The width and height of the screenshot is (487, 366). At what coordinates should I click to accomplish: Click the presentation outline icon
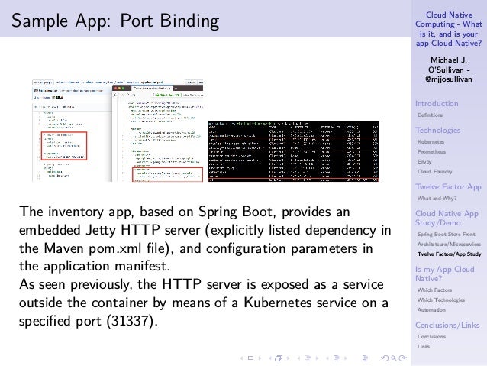coord(365,358)
